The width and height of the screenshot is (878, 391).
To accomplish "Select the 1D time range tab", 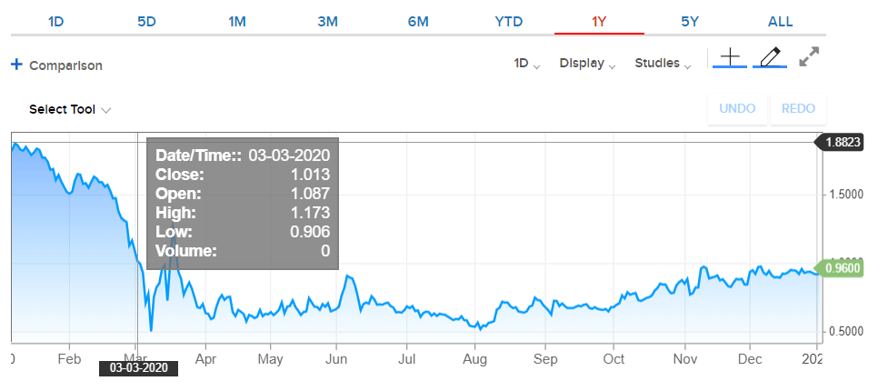I will click(x=55, y=22).
